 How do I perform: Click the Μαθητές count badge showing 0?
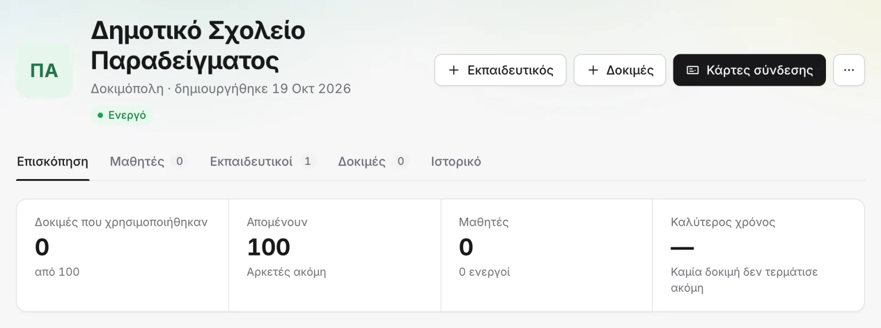[180, 162]
